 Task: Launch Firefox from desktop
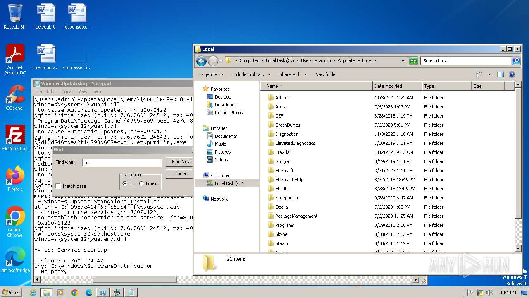click(x=15, y=179)
